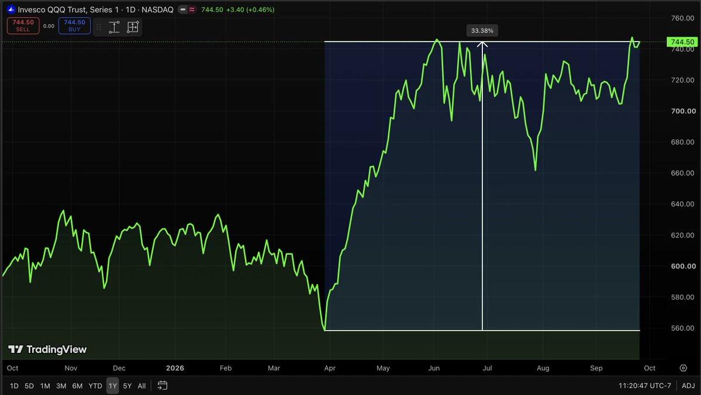Open the go-to-date calendar icon

163,385
